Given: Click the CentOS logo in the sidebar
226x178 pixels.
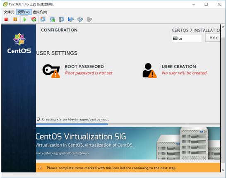Looking at the screenshot, I should pos(19,43).
